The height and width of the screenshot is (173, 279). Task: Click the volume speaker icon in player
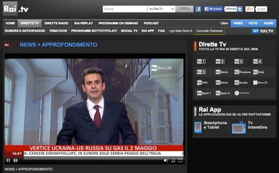(166, 160)
